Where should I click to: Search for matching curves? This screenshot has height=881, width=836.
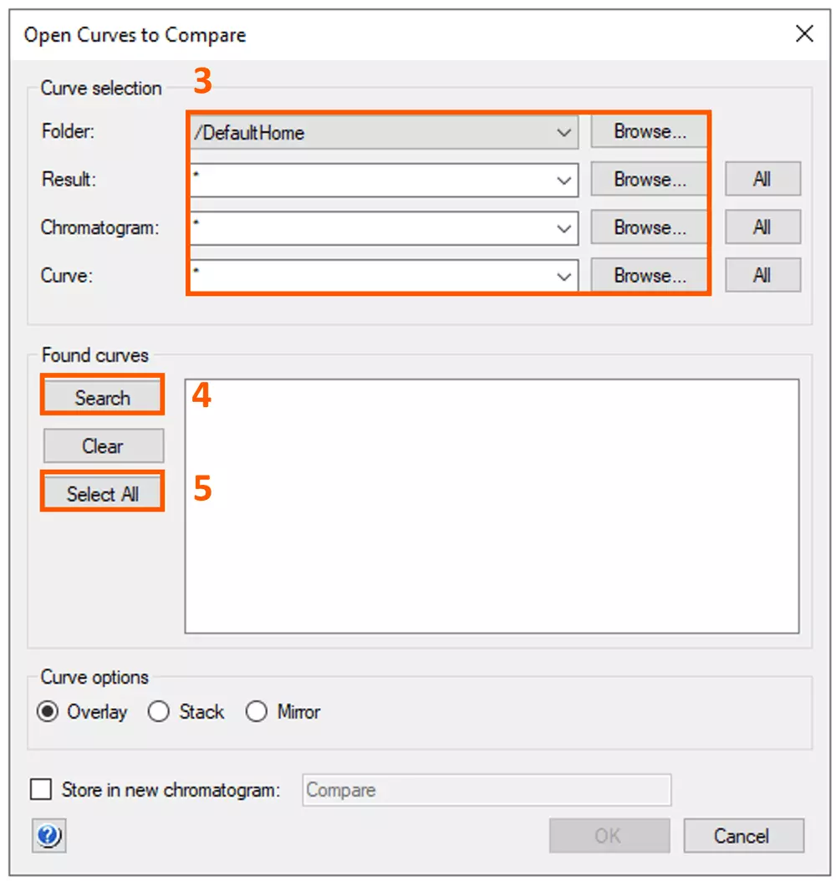[x=103, y=398]
